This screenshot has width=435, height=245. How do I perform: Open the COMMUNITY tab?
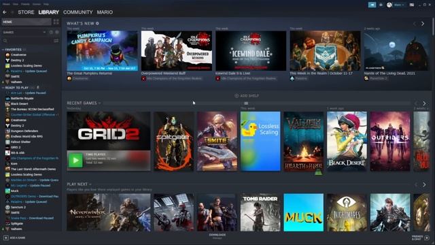[78, 12]
